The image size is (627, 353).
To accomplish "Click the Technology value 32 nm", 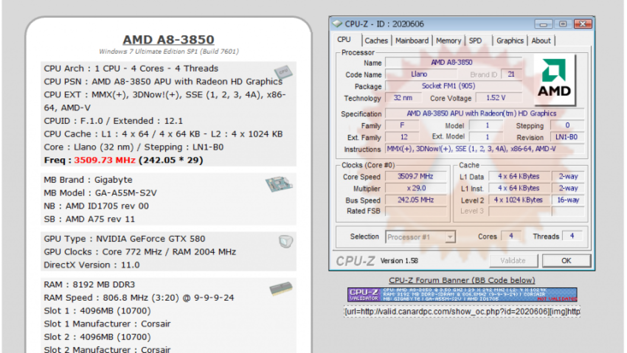I will [403, 98].
